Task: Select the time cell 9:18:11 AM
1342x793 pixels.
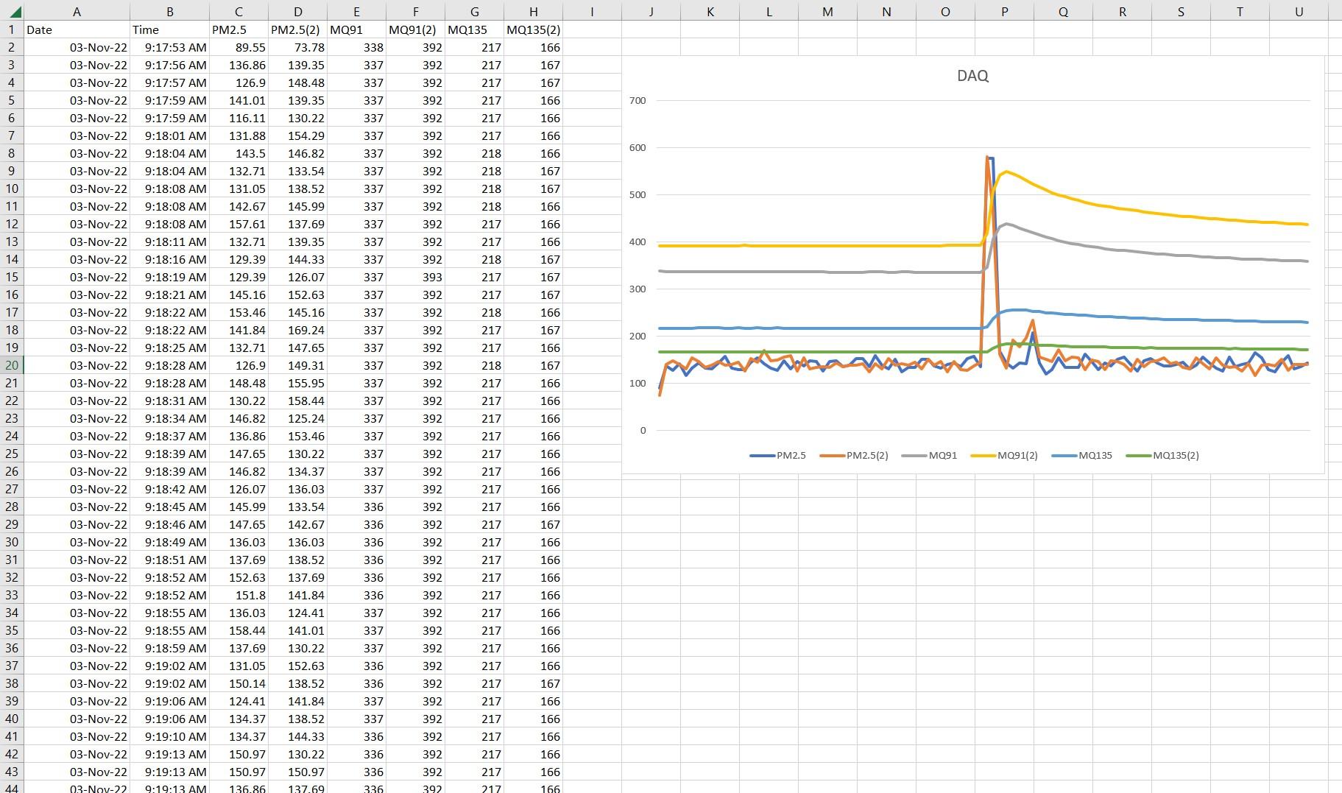Action: [x=170, y=242]
